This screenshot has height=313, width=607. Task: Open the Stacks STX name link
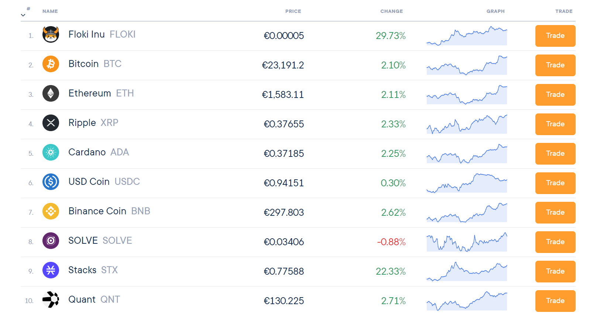(93, 270)
